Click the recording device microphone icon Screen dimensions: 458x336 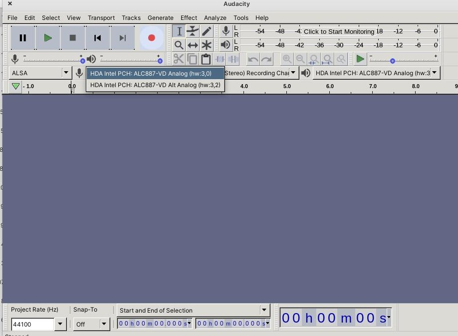79,73
